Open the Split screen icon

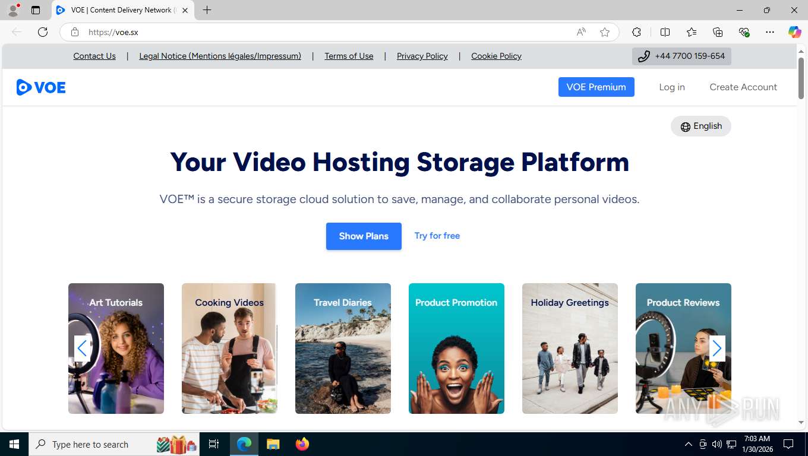pyautogui.click(x=665, y=32)
